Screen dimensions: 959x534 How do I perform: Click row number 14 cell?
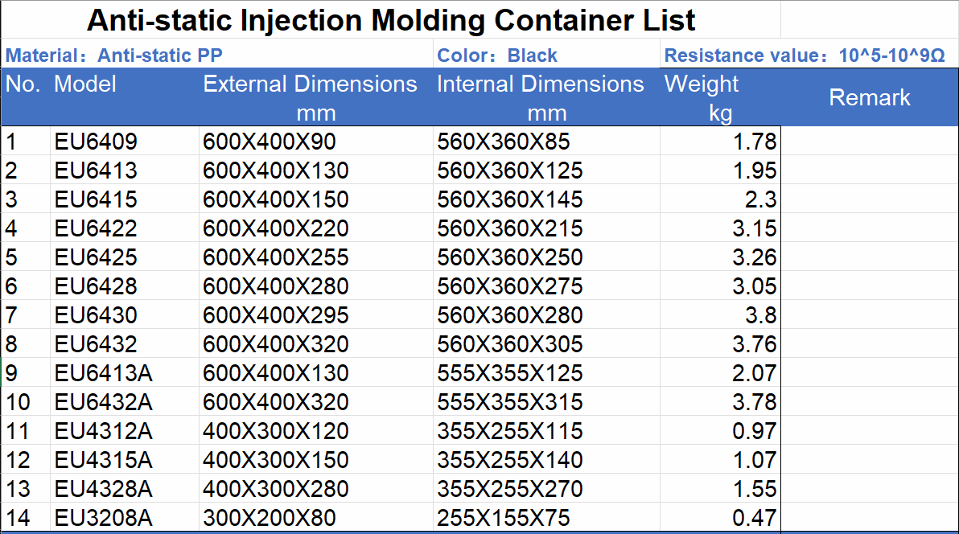(19, 519)
